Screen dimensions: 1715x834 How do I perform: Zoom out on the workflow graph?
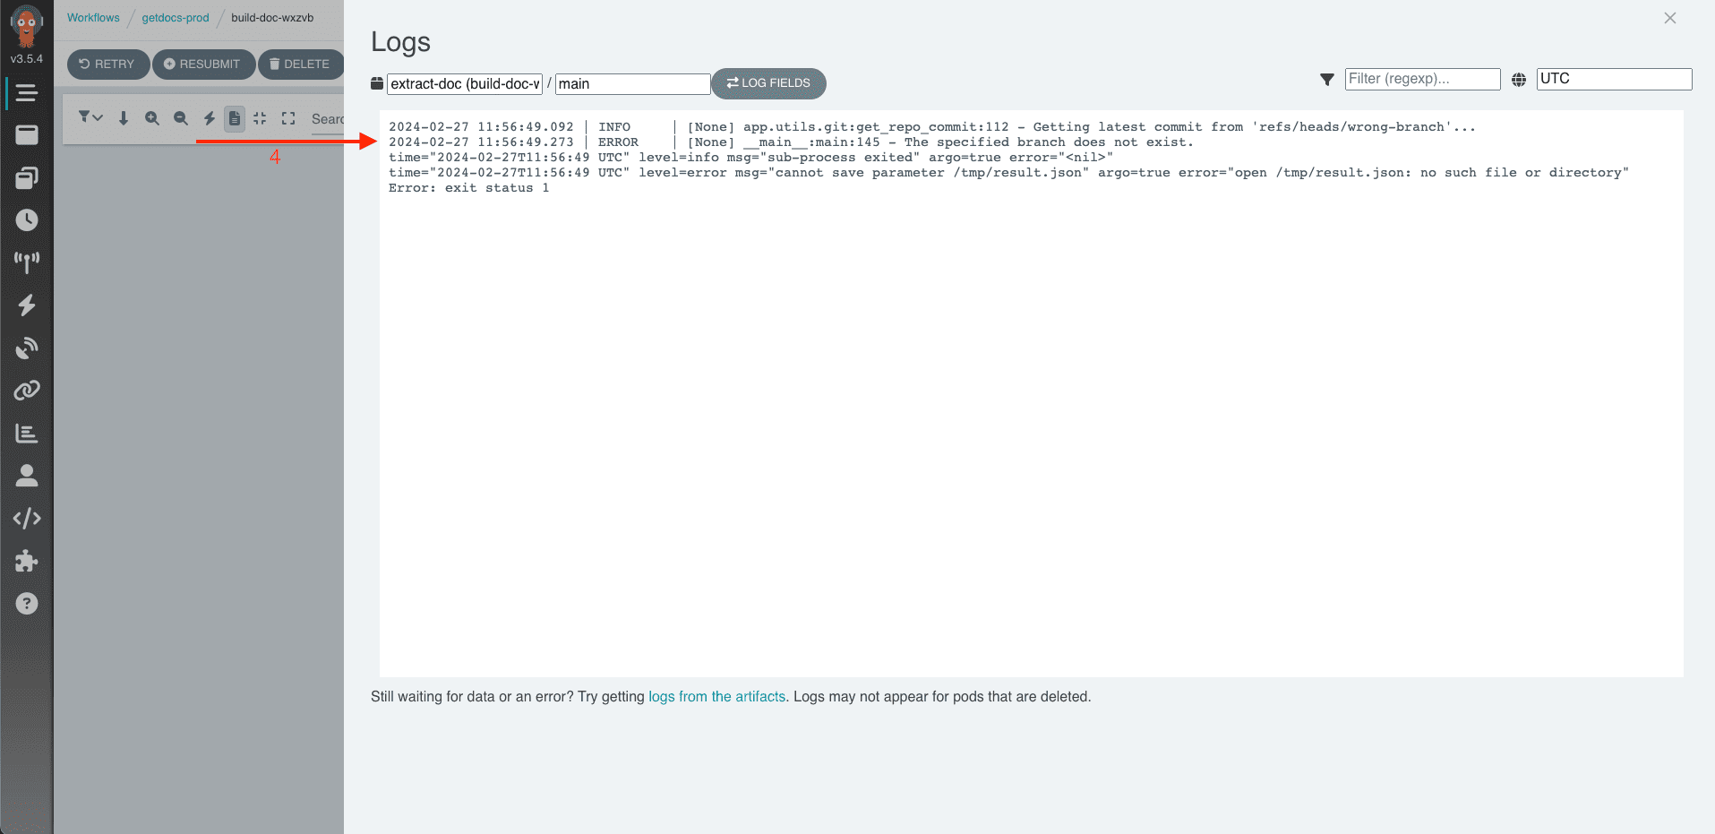pyautogui.click(x=181, y=118)
